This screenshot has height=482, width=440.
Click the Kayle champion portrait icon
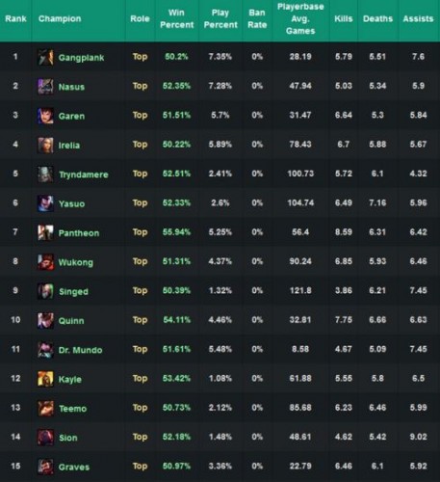[x=45, y=379]
